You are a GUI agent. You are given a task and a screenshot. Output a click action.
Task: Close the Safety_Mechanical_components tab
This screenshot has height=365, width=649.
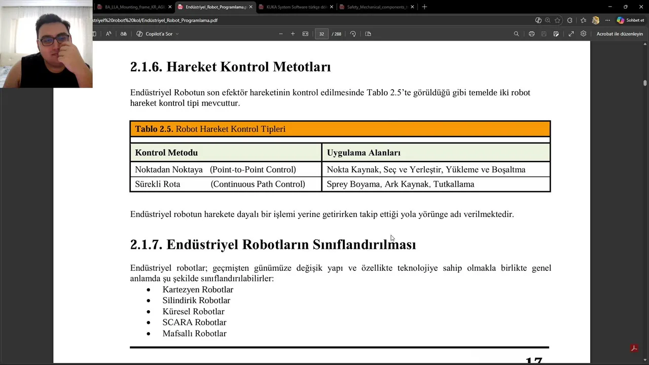(412, 7)
